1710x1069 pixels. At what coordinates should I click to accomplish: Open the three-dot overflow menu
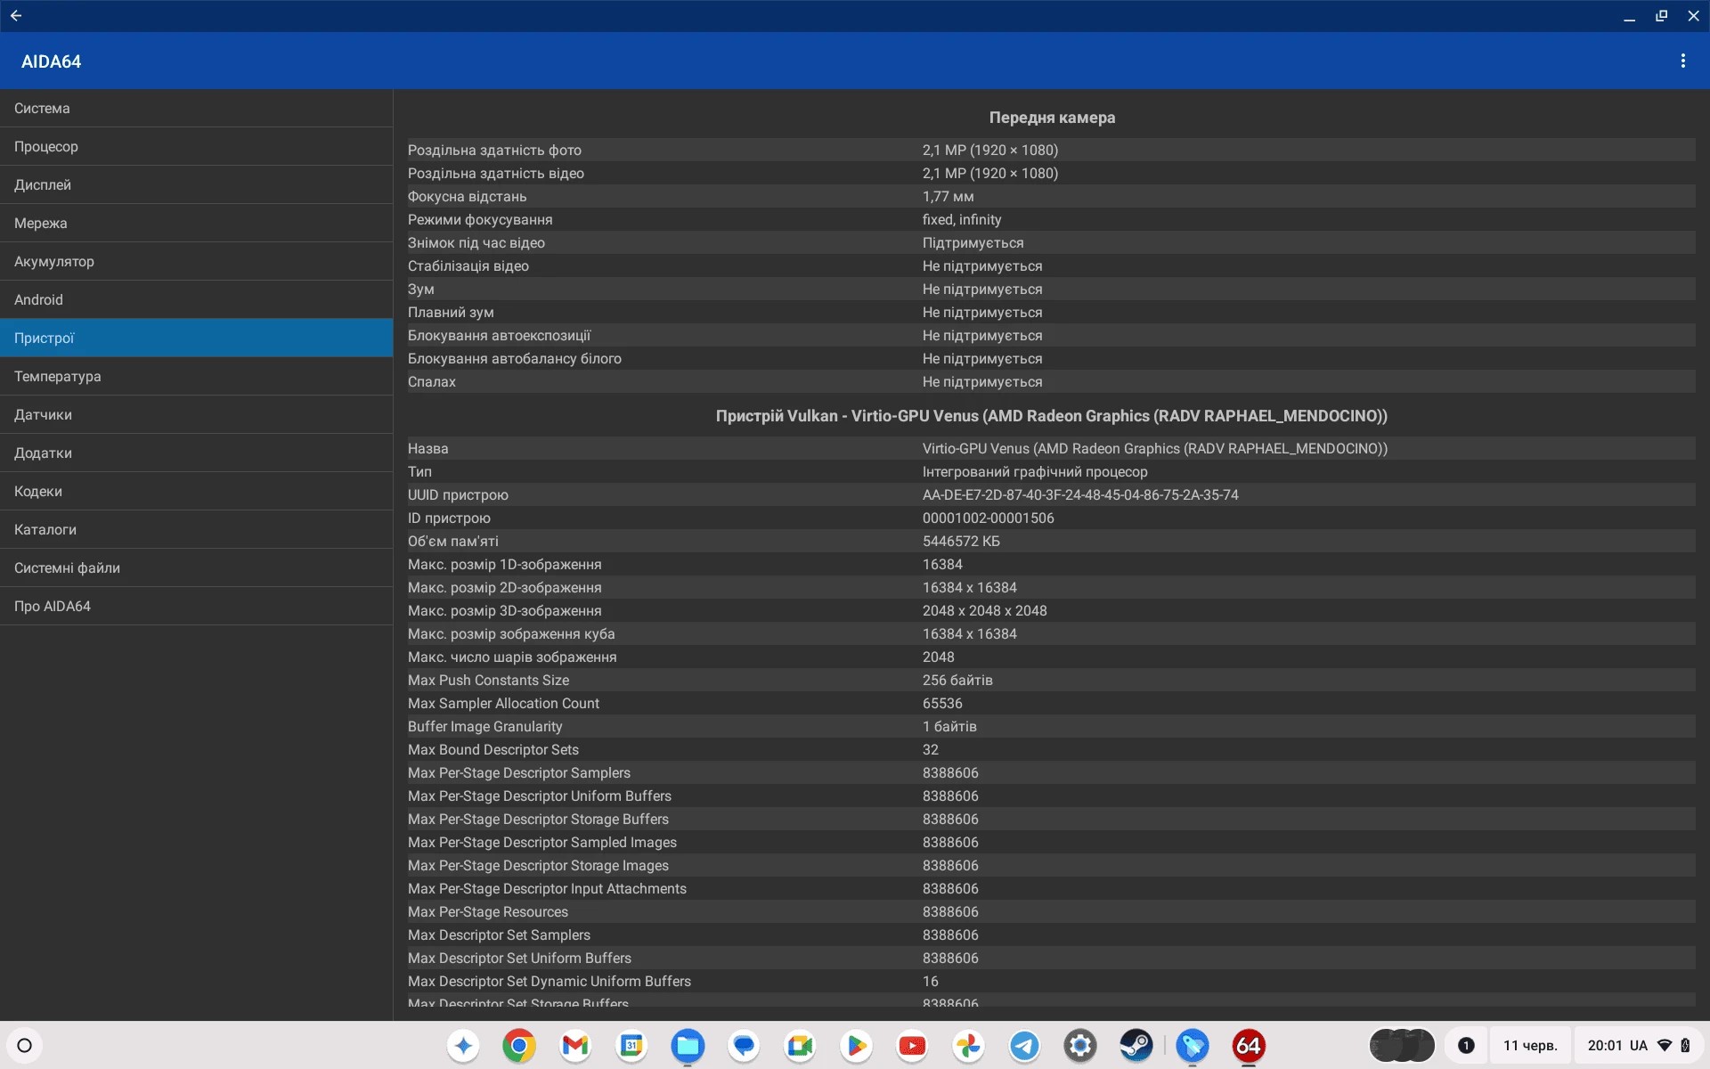pyautogui.click(x=1682, y=61)
